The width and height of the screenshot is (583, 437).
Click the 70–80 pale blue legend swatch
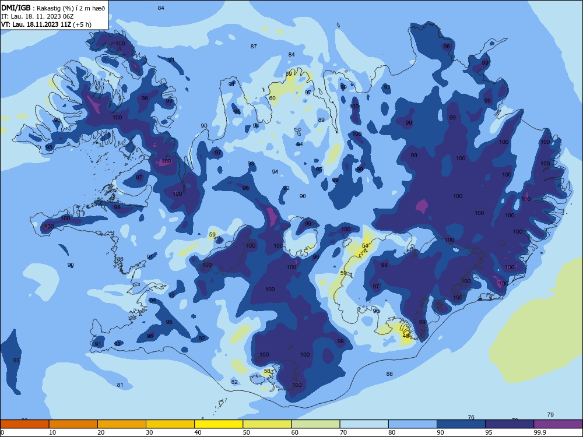364,424
